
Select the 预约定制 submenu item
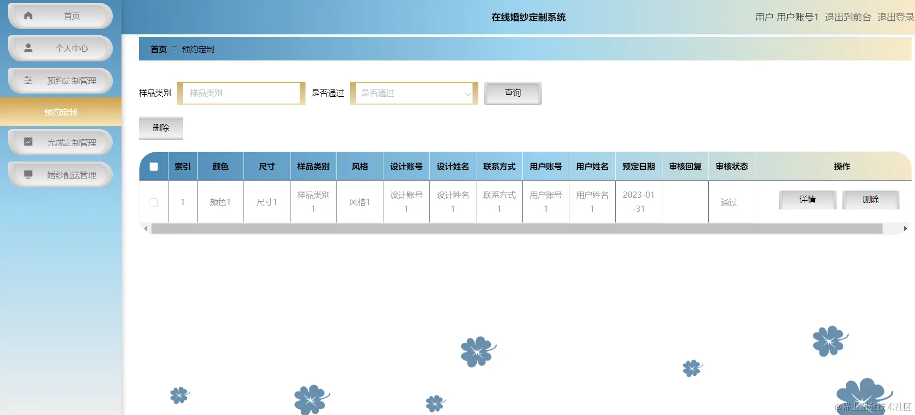[x=61, y=112]
